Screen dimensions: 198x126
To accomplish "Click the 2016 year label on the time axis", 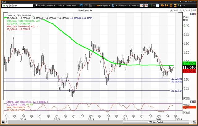I will 91,119.
